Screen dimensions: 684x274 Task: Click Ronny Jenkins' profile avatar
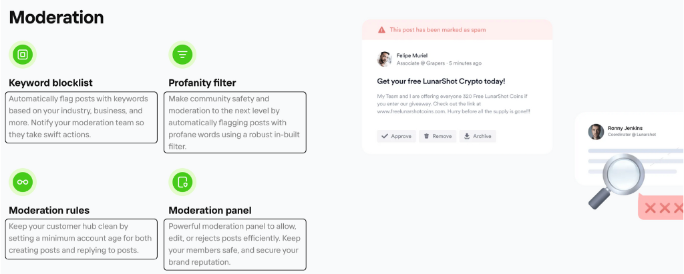coord(596,131)
